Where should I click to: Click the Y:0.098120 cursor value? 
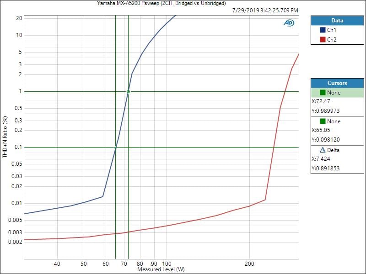(325, 140)
